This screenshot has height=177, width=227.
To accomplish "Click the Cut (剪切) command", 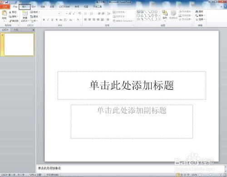I will [13, 12].
